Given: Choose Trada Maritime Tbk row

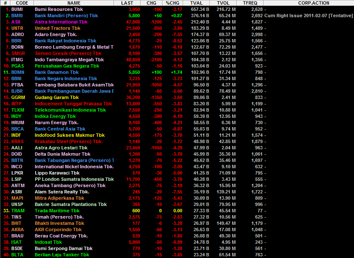Looking at the screenshot, I should pos(57,211).
